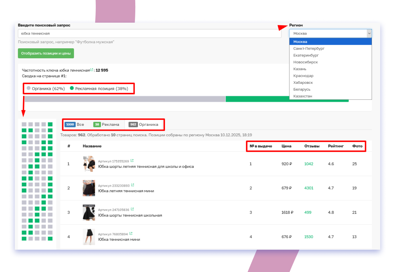Screen dimensions: 395x272
Task: Choose Санкт-Петербург from region list
Action: pos(309,49)
